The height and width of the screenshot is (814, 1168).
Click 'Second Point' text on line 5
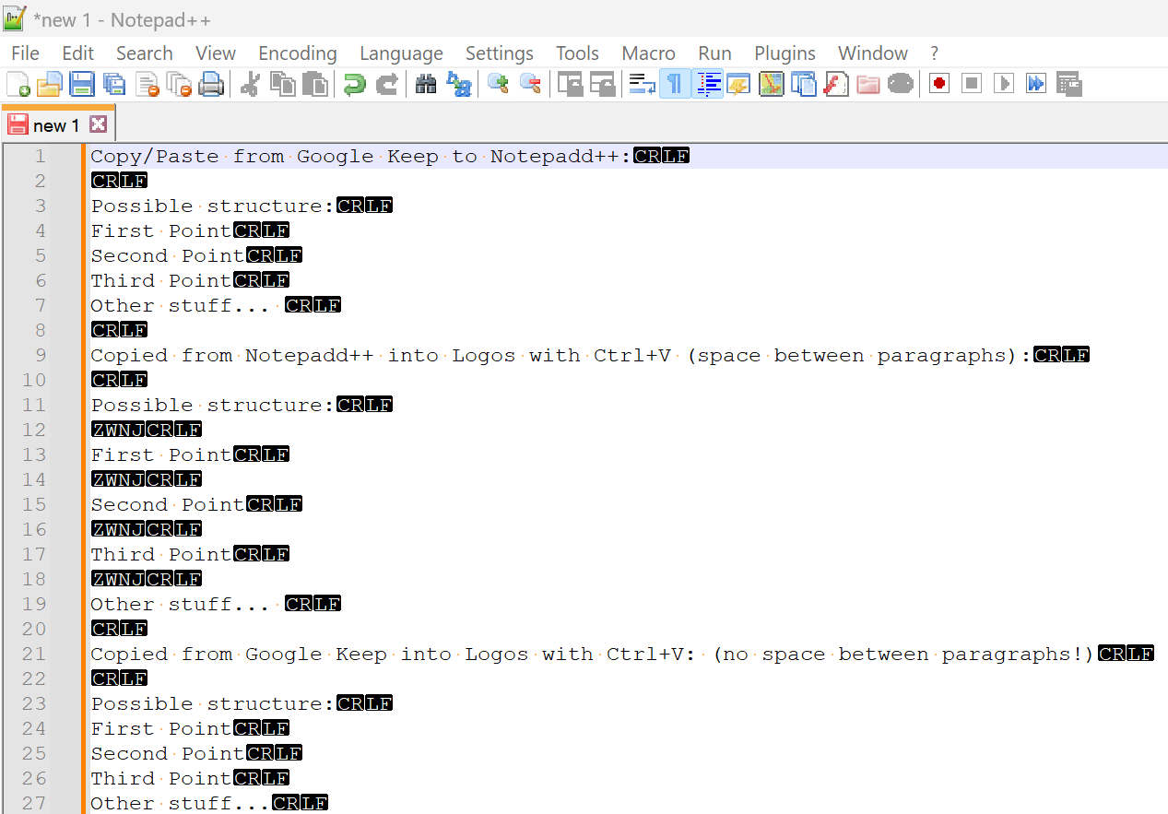pyautogui.click(x=167, y=255)
